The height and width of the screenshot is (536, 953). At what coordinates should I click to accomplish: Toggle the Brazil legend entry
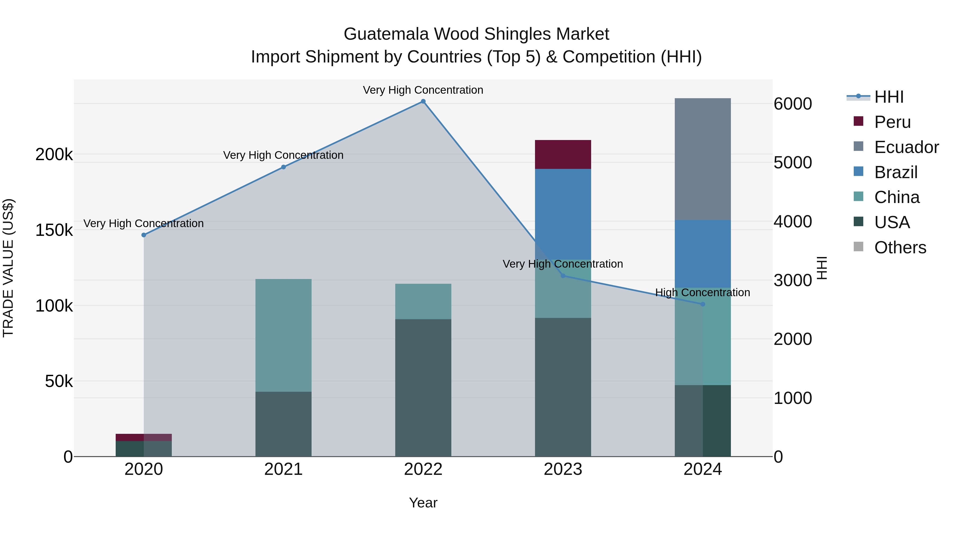pyautogui.click(x=885, y=172)
